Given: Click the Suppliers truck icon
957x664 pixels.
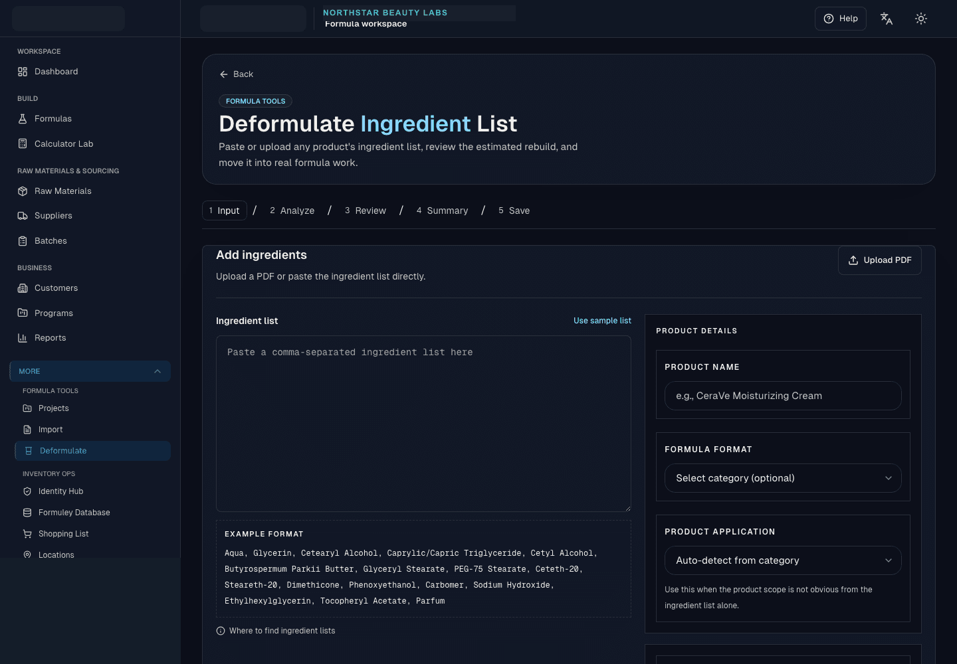Looking at the screenshot, I should (23, 216).
